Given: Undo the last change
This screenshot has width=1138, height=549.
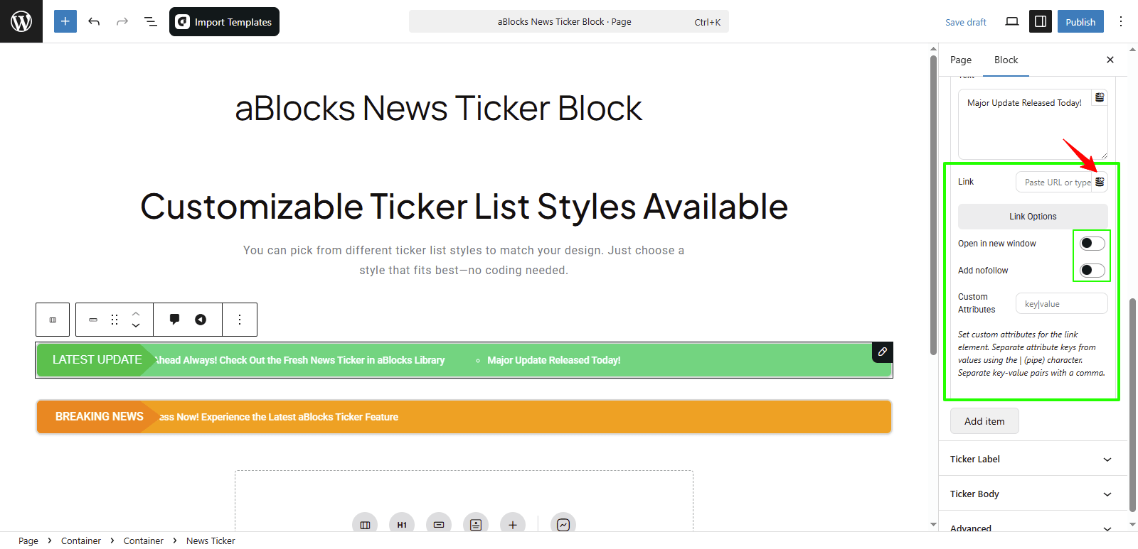Looking at the screenshot, I should point(94,21).
